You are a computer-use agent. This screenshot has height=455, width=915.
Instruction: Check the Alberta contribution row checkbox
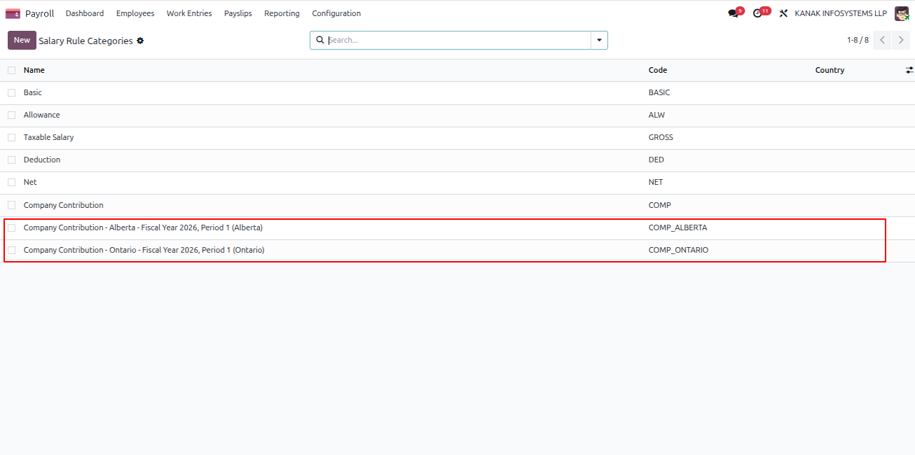click(x=11, y=227)
